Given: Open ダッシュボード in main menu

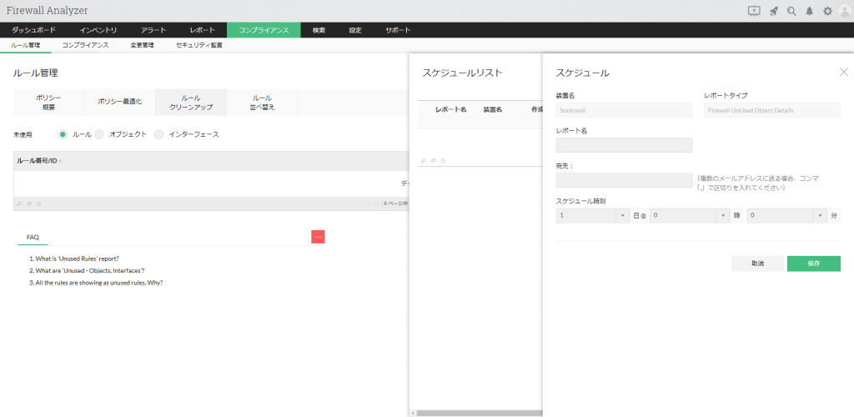Looking at the screenshot, I should tap(33, 31).
